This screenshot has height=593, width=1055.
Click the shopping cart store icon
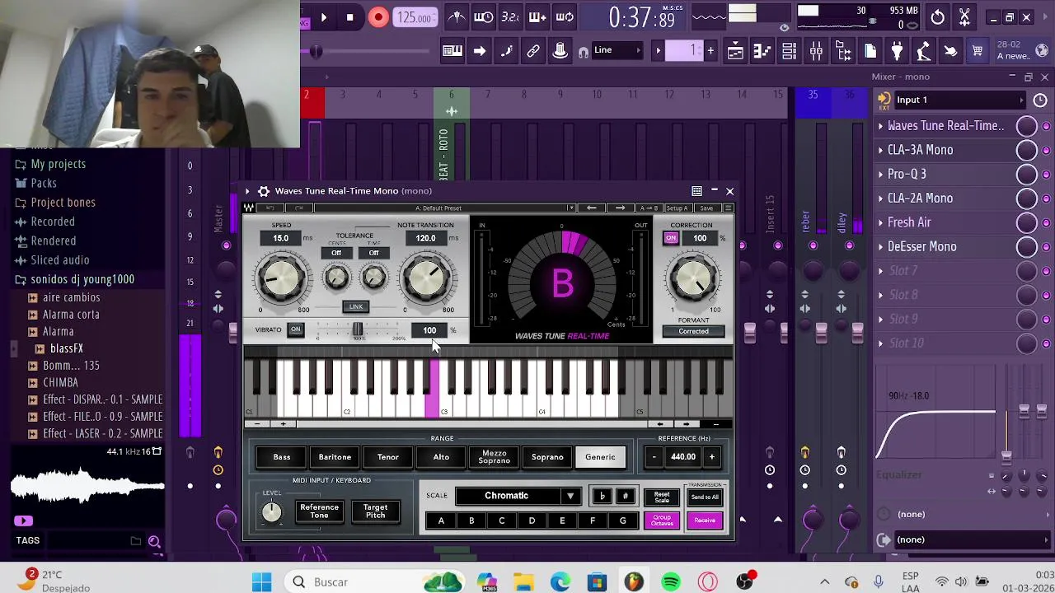pyautogui.click(x=978, y=52)
